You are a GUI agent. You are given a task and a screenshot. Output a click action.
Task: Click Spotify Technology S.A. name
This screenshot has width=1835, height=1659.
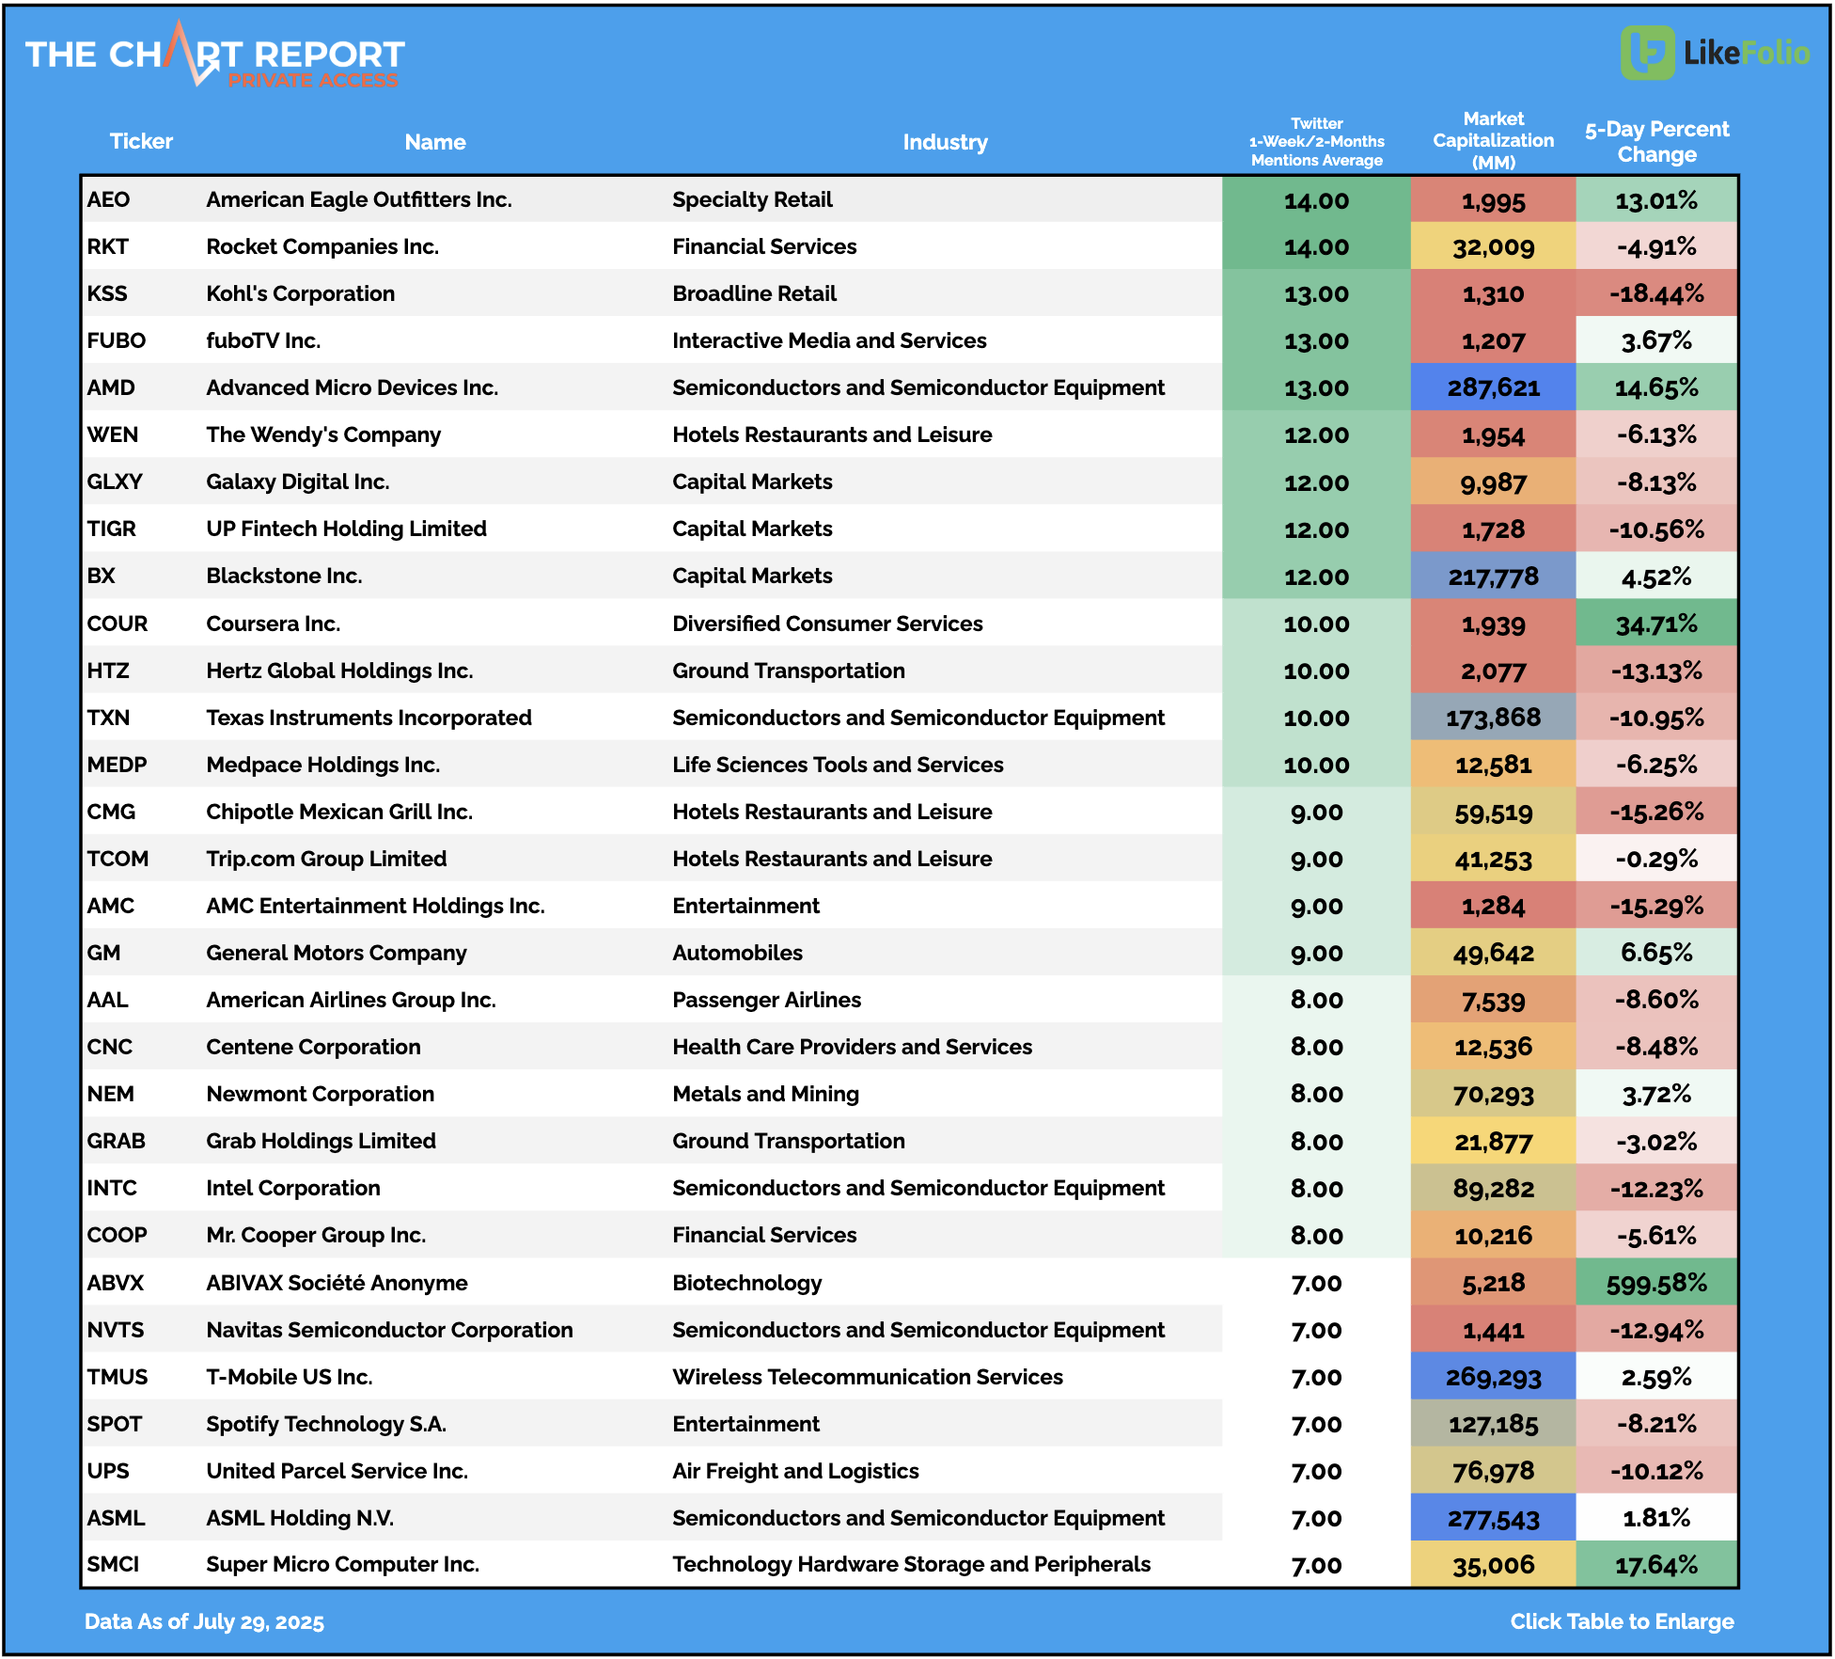pos(326,1424)
